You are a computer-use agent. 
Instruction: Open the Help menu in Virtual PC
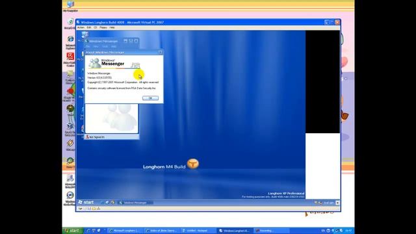(x=112, y=27)
